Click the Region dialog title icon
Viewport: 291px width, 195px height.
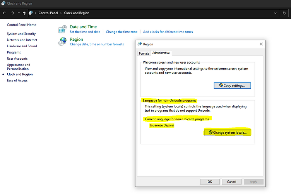(140, 44)
